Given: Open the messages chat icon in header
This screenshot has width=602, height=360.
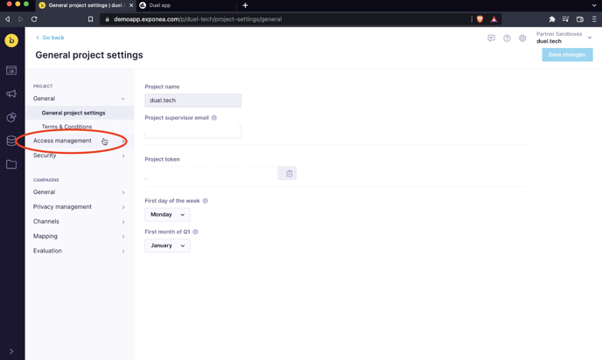Looking at the screenshot, I should (x=491, y=38).
